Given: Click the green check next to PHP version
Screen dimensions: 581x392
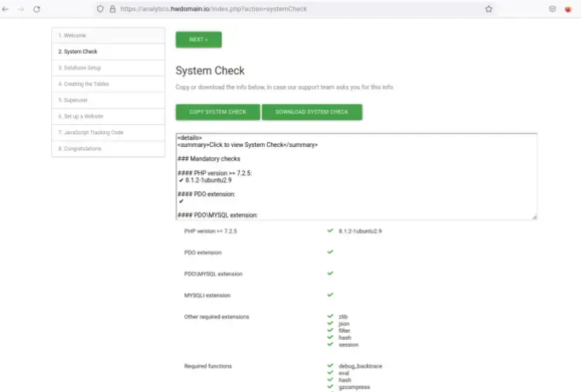Looking at the screenshot, I should click(330, 231).
